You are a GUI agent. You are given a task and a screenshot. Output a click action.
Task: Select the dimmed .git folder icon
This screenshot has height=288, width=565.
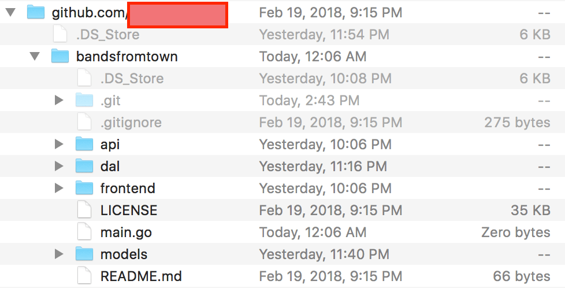(84, 100)
